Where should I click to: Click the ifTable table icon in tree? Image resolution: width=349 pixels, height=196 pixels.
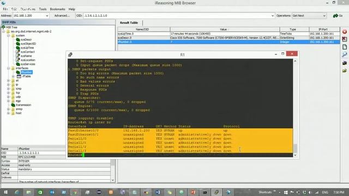pyautogui.click(x=19, y=76)
